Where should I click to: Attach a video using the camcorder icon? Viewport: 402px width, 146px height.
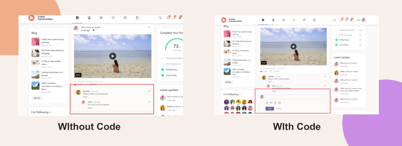tap(271, 103)
